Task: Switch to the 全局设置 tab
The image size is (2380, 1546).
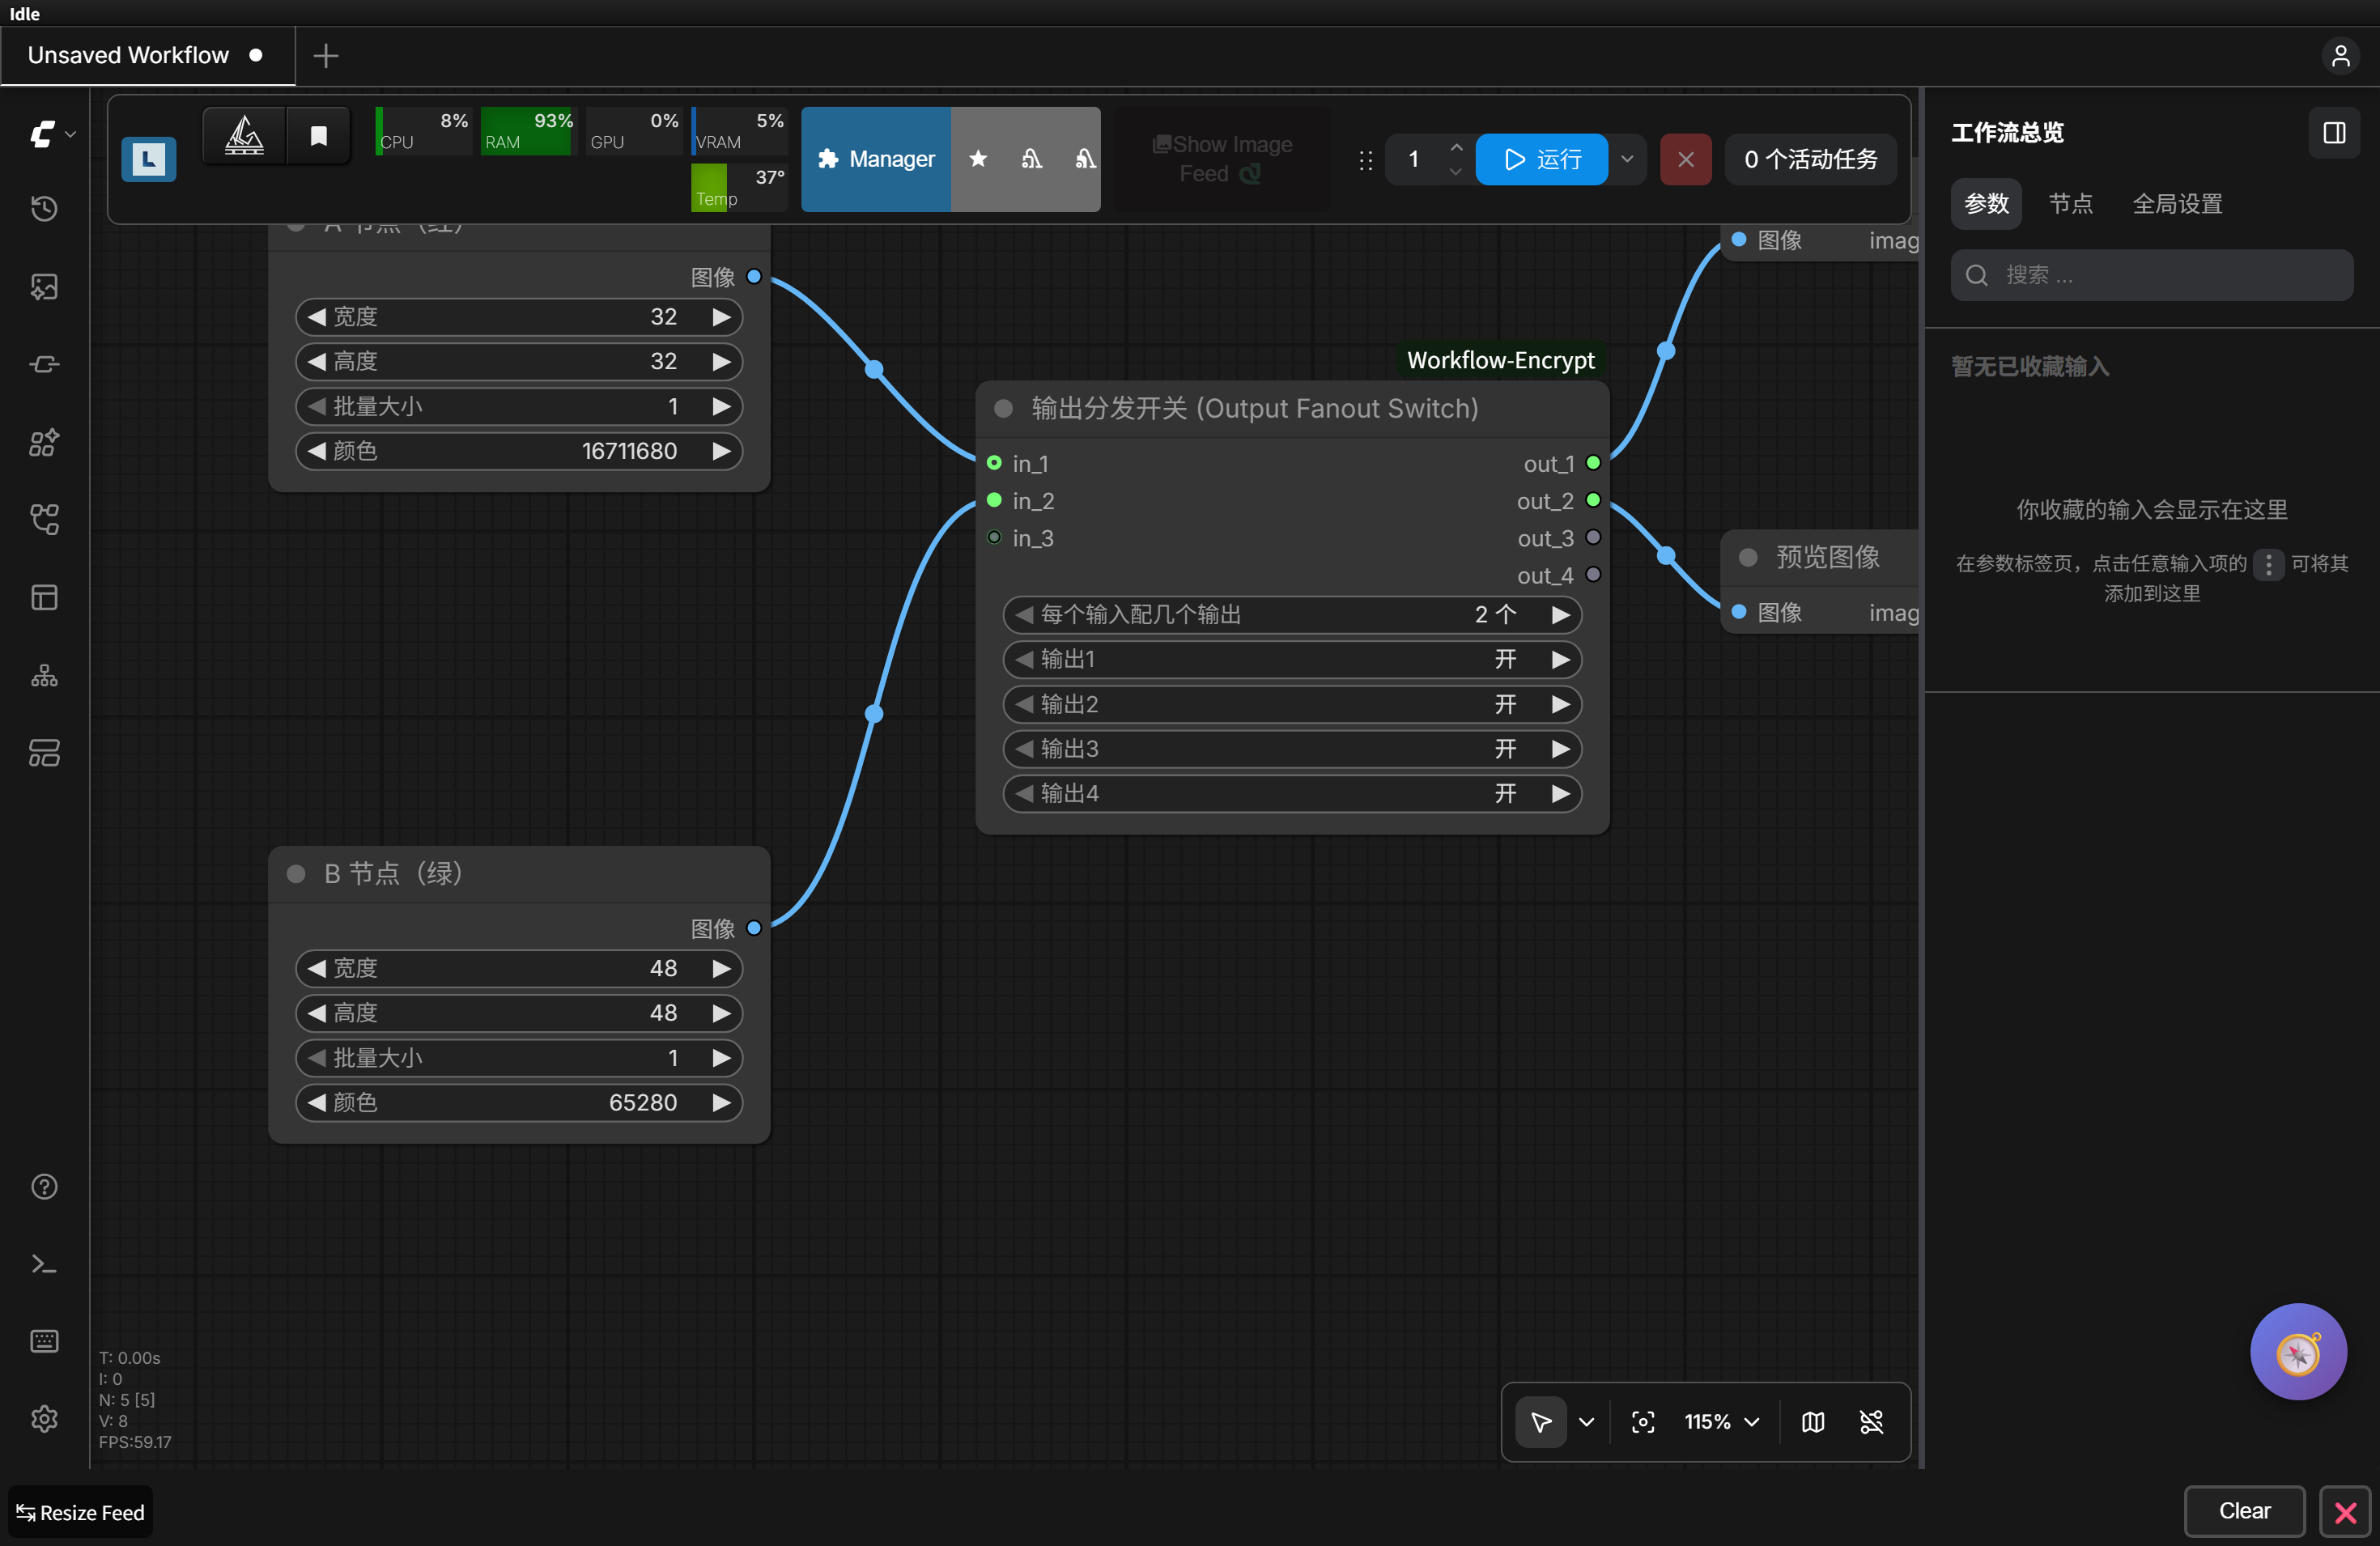Action: coord(2177,204)
